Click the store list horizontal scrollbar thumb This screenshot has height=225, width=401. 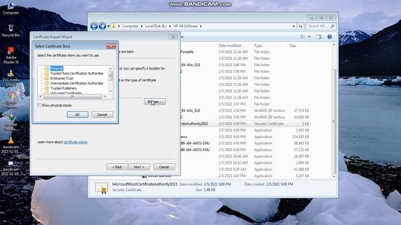click(x=73, y=96)
